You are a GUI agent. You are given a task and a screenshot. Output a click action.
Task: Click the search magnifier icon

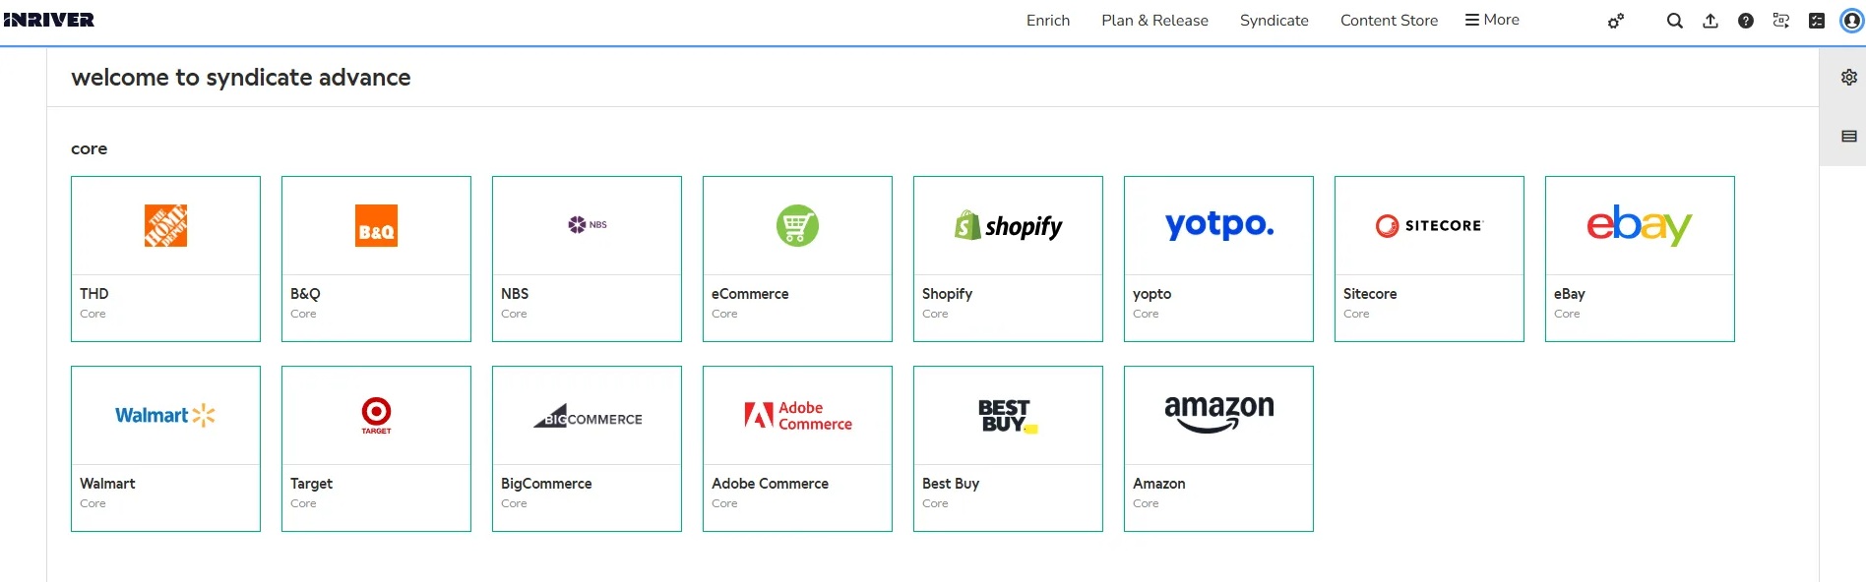point(1674,21)
